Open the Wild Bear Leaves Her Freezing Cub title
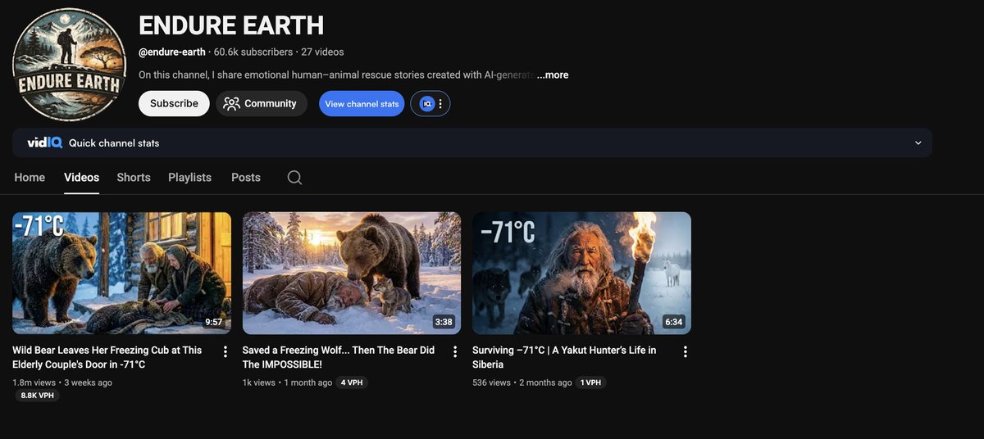 pos(107,357)
